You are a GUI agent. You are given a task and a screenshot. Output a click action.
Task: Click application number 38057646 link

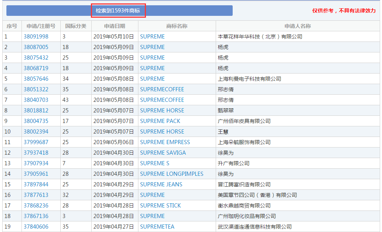point(36,79)
